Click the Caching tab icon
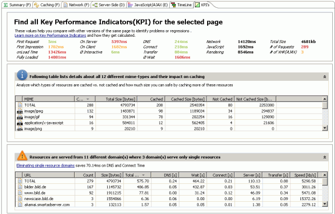The image size is (335, 214). (x=36, y=4)
